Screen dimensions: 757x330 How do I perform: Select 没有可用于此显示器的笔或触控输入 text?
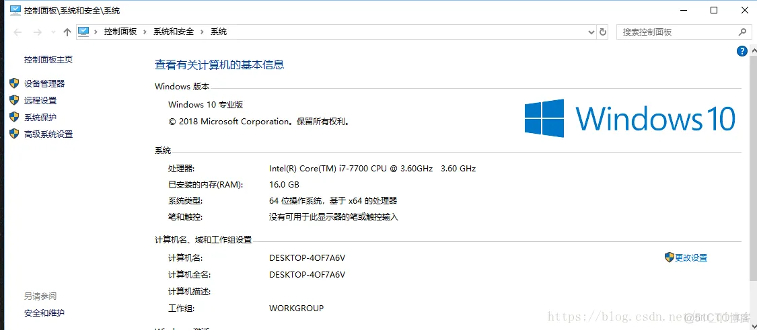(x=334, y=217)
